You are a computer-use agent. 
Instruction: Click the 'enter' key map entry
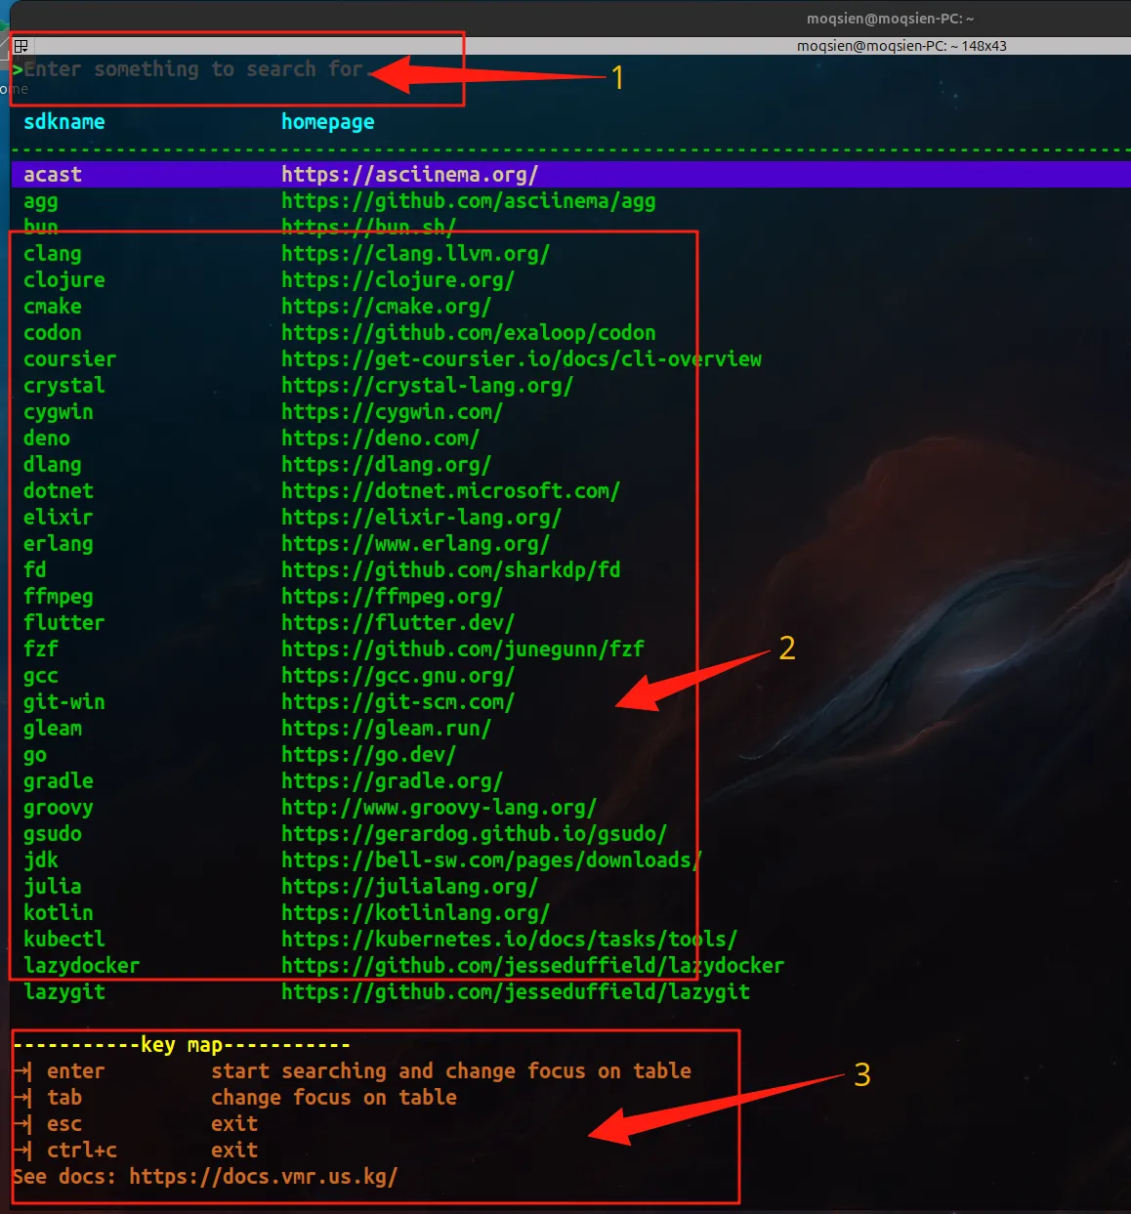(76, 1071)
